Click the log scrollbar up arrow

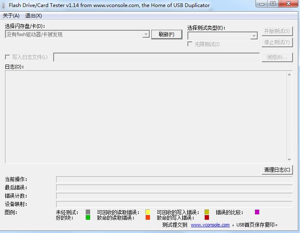(x=289, y=74)
